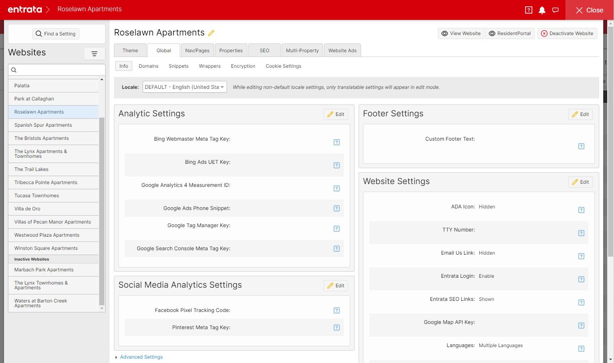The height and width of the screenshot is (363, 614).
Task: Click the Find a Setting button
Action: coord(56,34)
